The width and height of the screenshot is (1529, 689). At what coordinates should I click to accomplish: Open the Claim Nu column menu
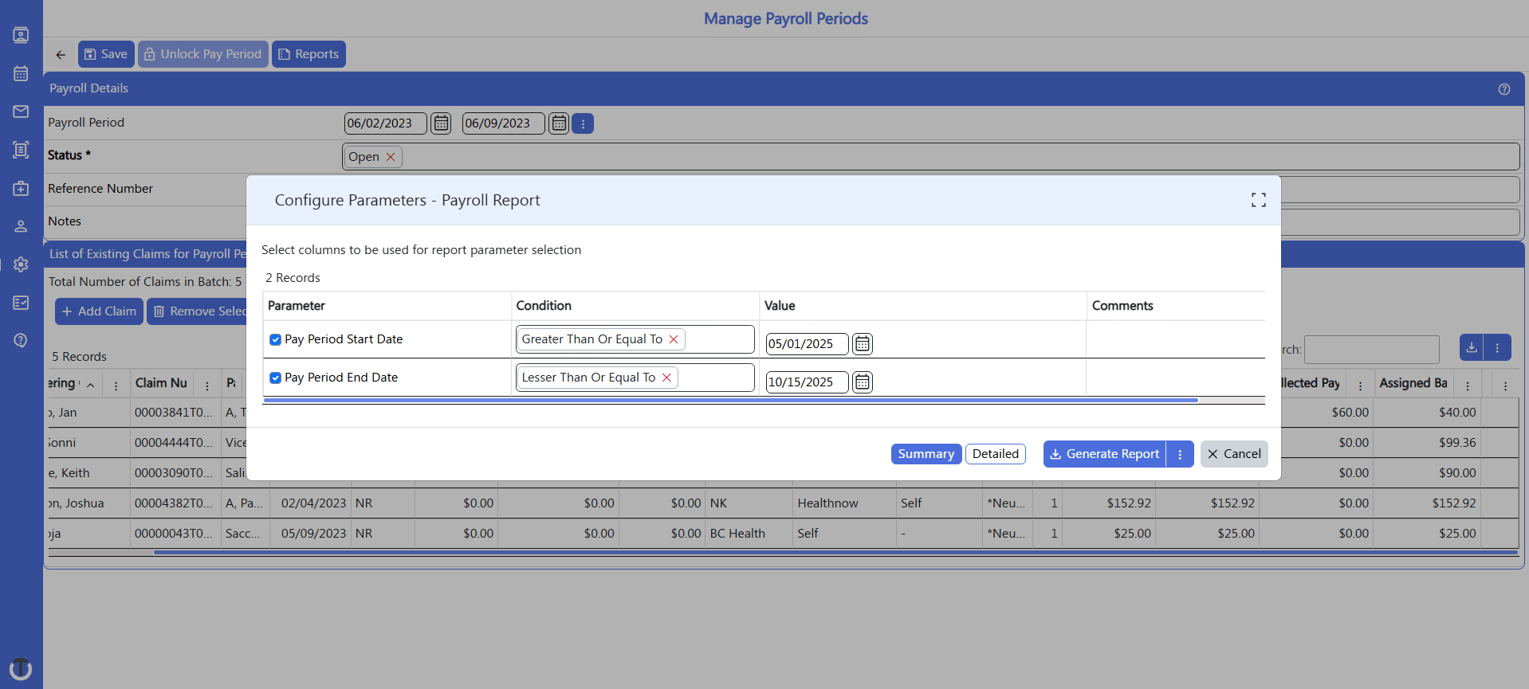[207, 386]
